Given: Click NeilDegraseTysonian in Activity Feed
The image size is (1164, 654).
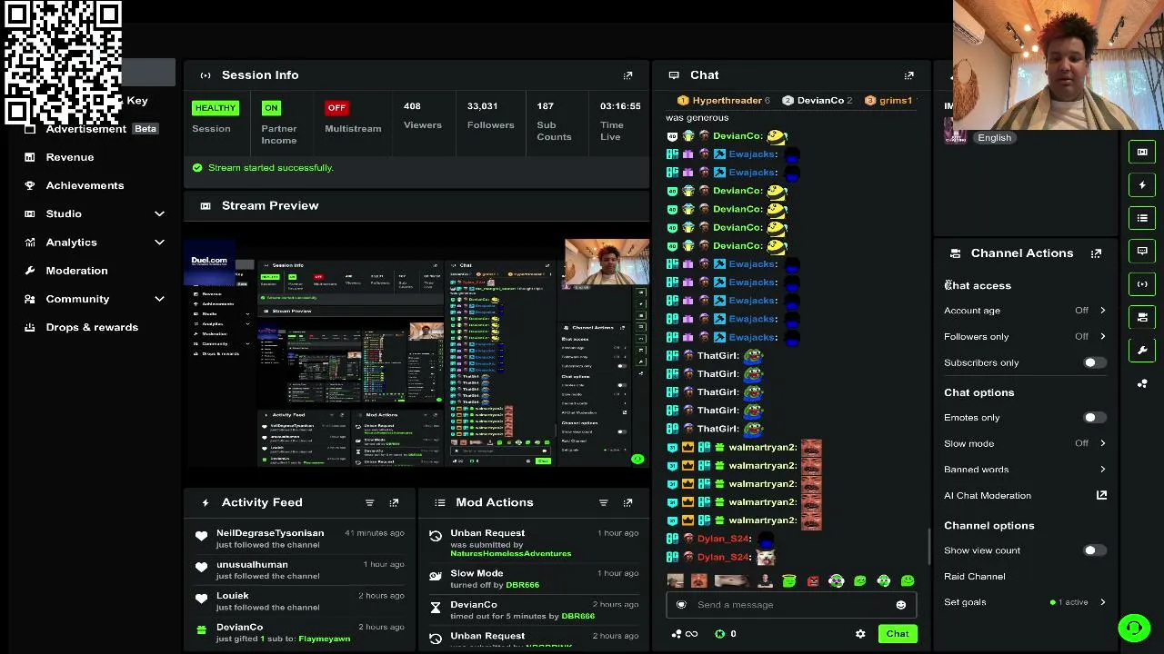Looking at the screenshot, I should [270, 533].
